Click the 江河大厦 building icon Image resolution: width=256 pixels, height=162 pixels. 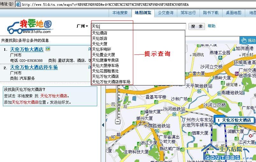(237, 139)
